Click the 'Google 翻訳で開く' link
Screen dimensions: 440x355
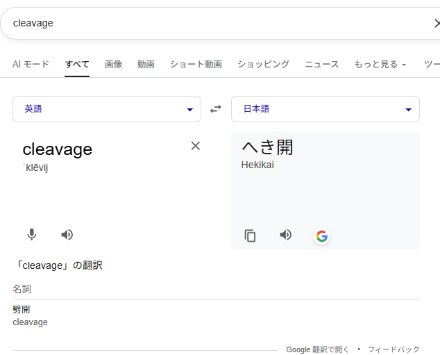(x=318, y=349)
